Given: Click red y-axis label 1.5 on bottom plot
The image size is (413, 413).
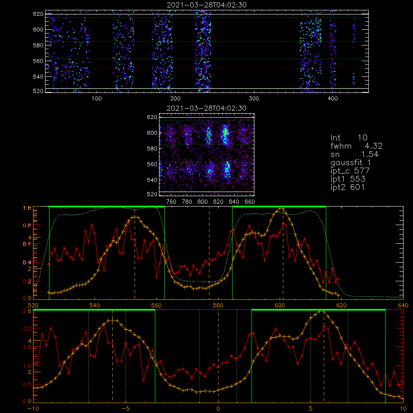Looking at the screenshot, I should (26, 347).
